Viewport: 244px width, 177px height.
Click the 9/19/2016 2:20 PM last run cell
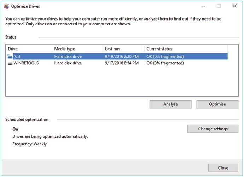(122, 56)
